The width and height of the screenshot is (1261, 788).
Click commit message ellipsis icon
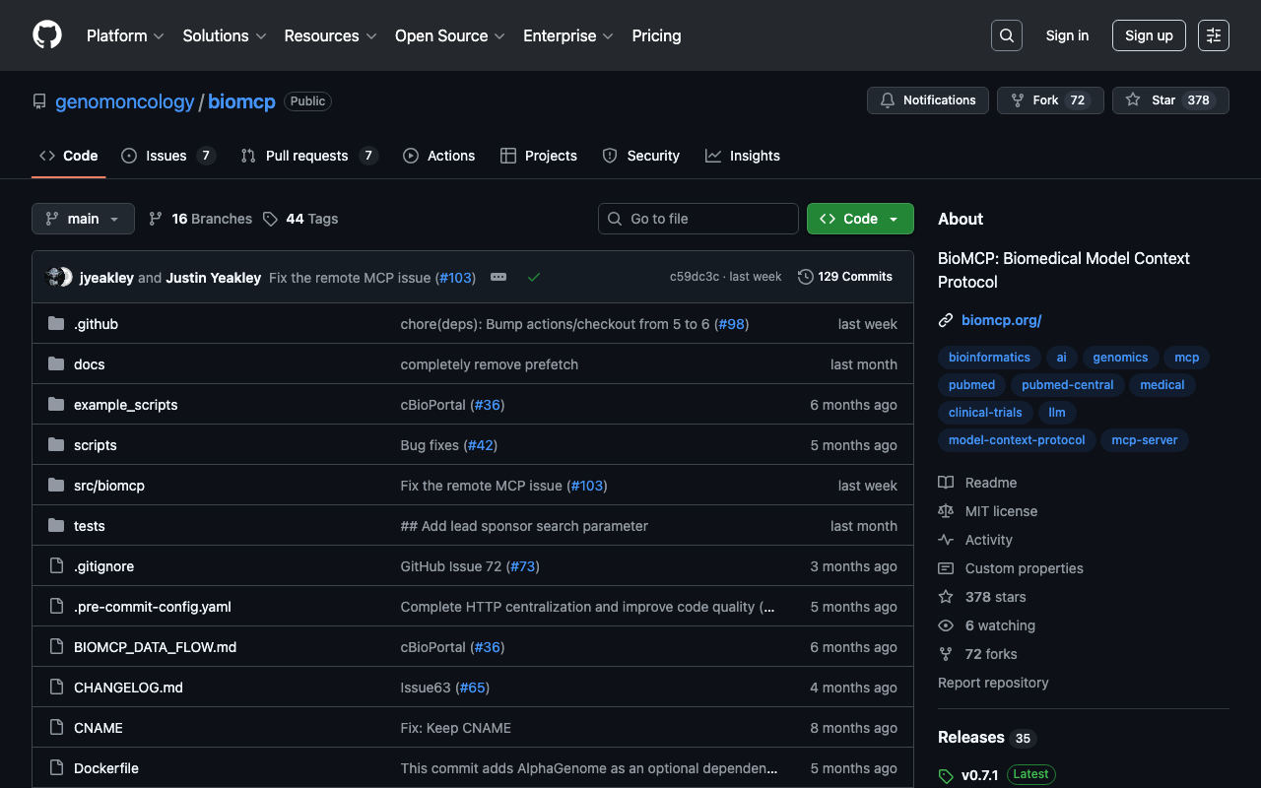tap(498, 278)
